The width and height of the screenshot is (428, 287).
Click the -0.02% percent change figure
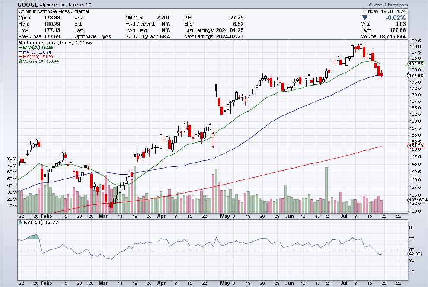click(396, 18)
